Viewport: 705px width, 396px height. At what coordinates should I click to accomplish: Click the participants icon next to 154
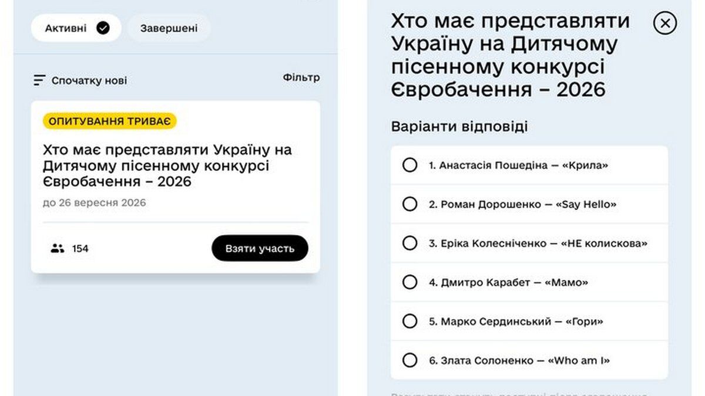coord(57,248)
